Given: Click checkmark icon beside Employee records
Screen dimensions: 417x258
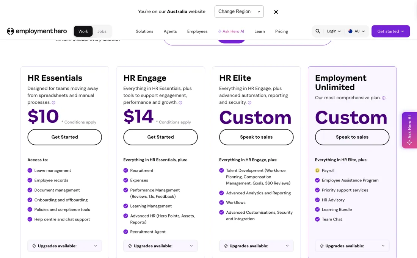Looking at the screenshot, I should 30,180.
